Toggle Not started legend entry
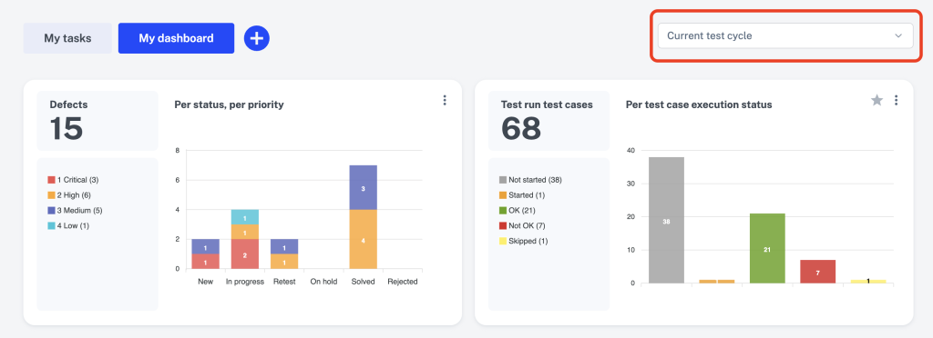 click(530, 180)
